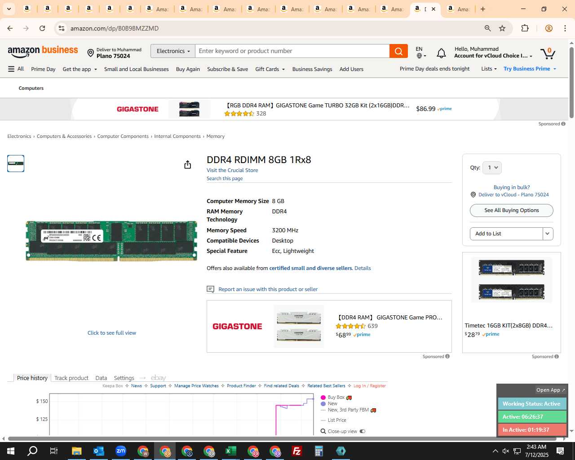Open Chrome profile avatar icon
Screen dimensions: 575x460
(548, 28)
